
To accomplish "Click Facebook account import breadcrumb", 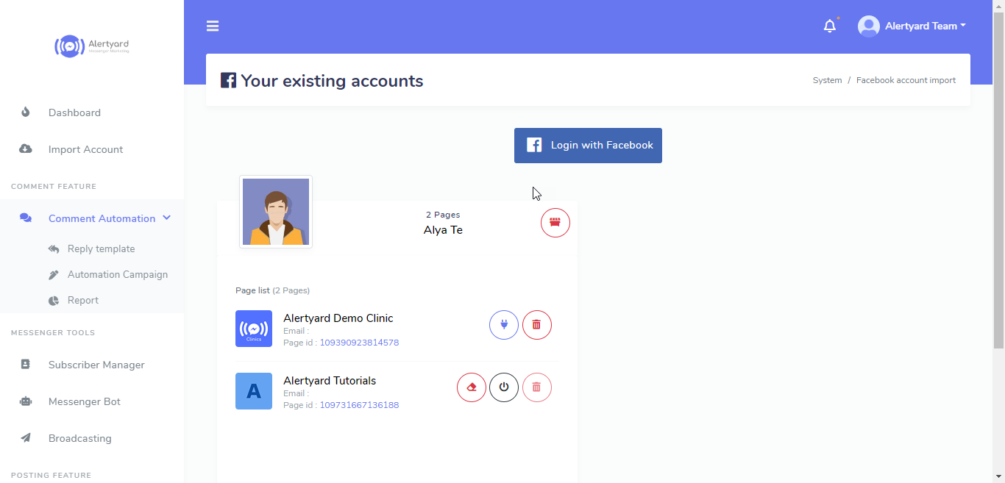I will click(906, 80).
